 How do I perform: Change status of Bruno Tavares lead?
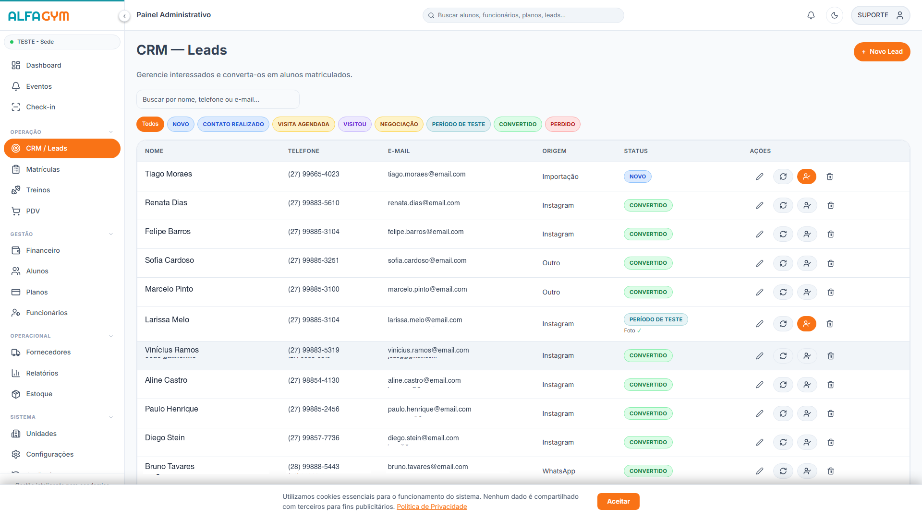(x=783, y=471)
